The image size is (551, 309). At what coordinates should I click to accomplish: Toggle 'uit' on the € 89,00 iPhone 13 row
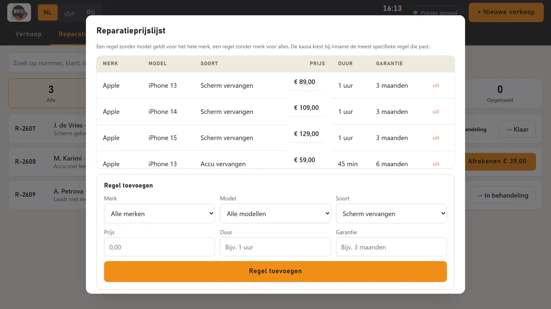[436, 86]
